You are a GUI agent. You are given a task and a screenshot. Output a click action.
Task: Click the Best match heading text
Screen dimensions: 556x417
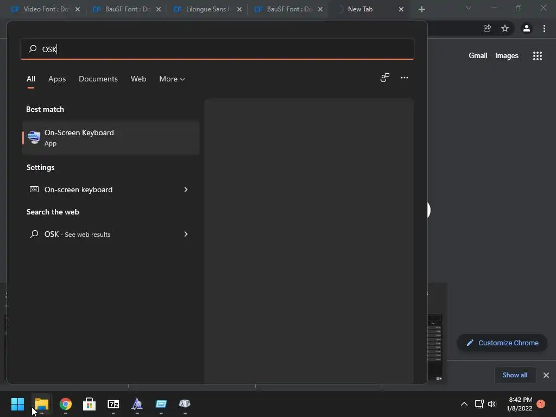[x=45, y=109]
